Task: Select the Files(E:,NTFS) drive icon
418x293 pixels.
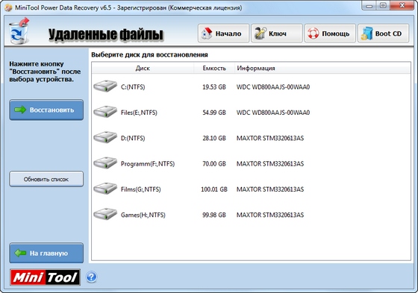Action: (105, 112)
